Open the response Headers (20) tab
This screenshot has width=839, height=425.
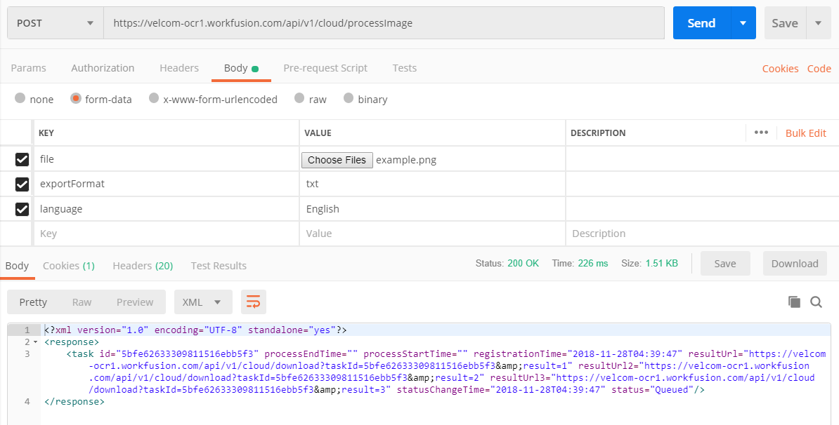point(143,265)
